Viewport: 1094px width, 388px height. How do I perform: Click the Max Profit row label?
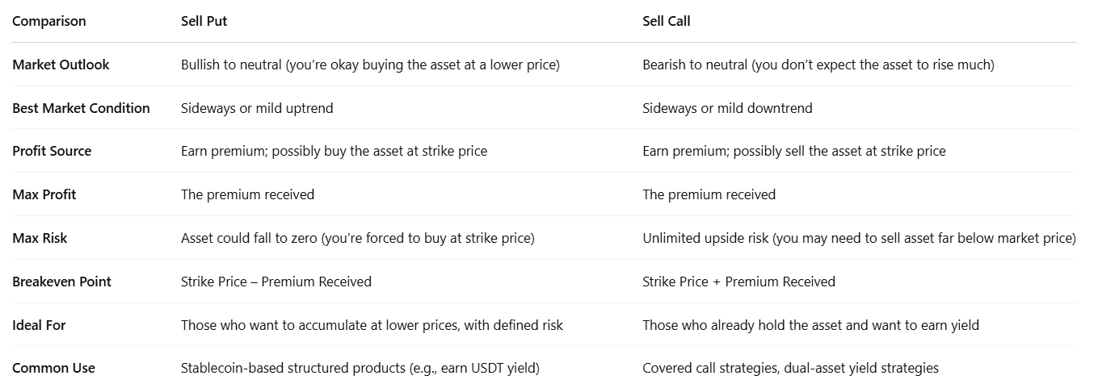click(44, 194)
